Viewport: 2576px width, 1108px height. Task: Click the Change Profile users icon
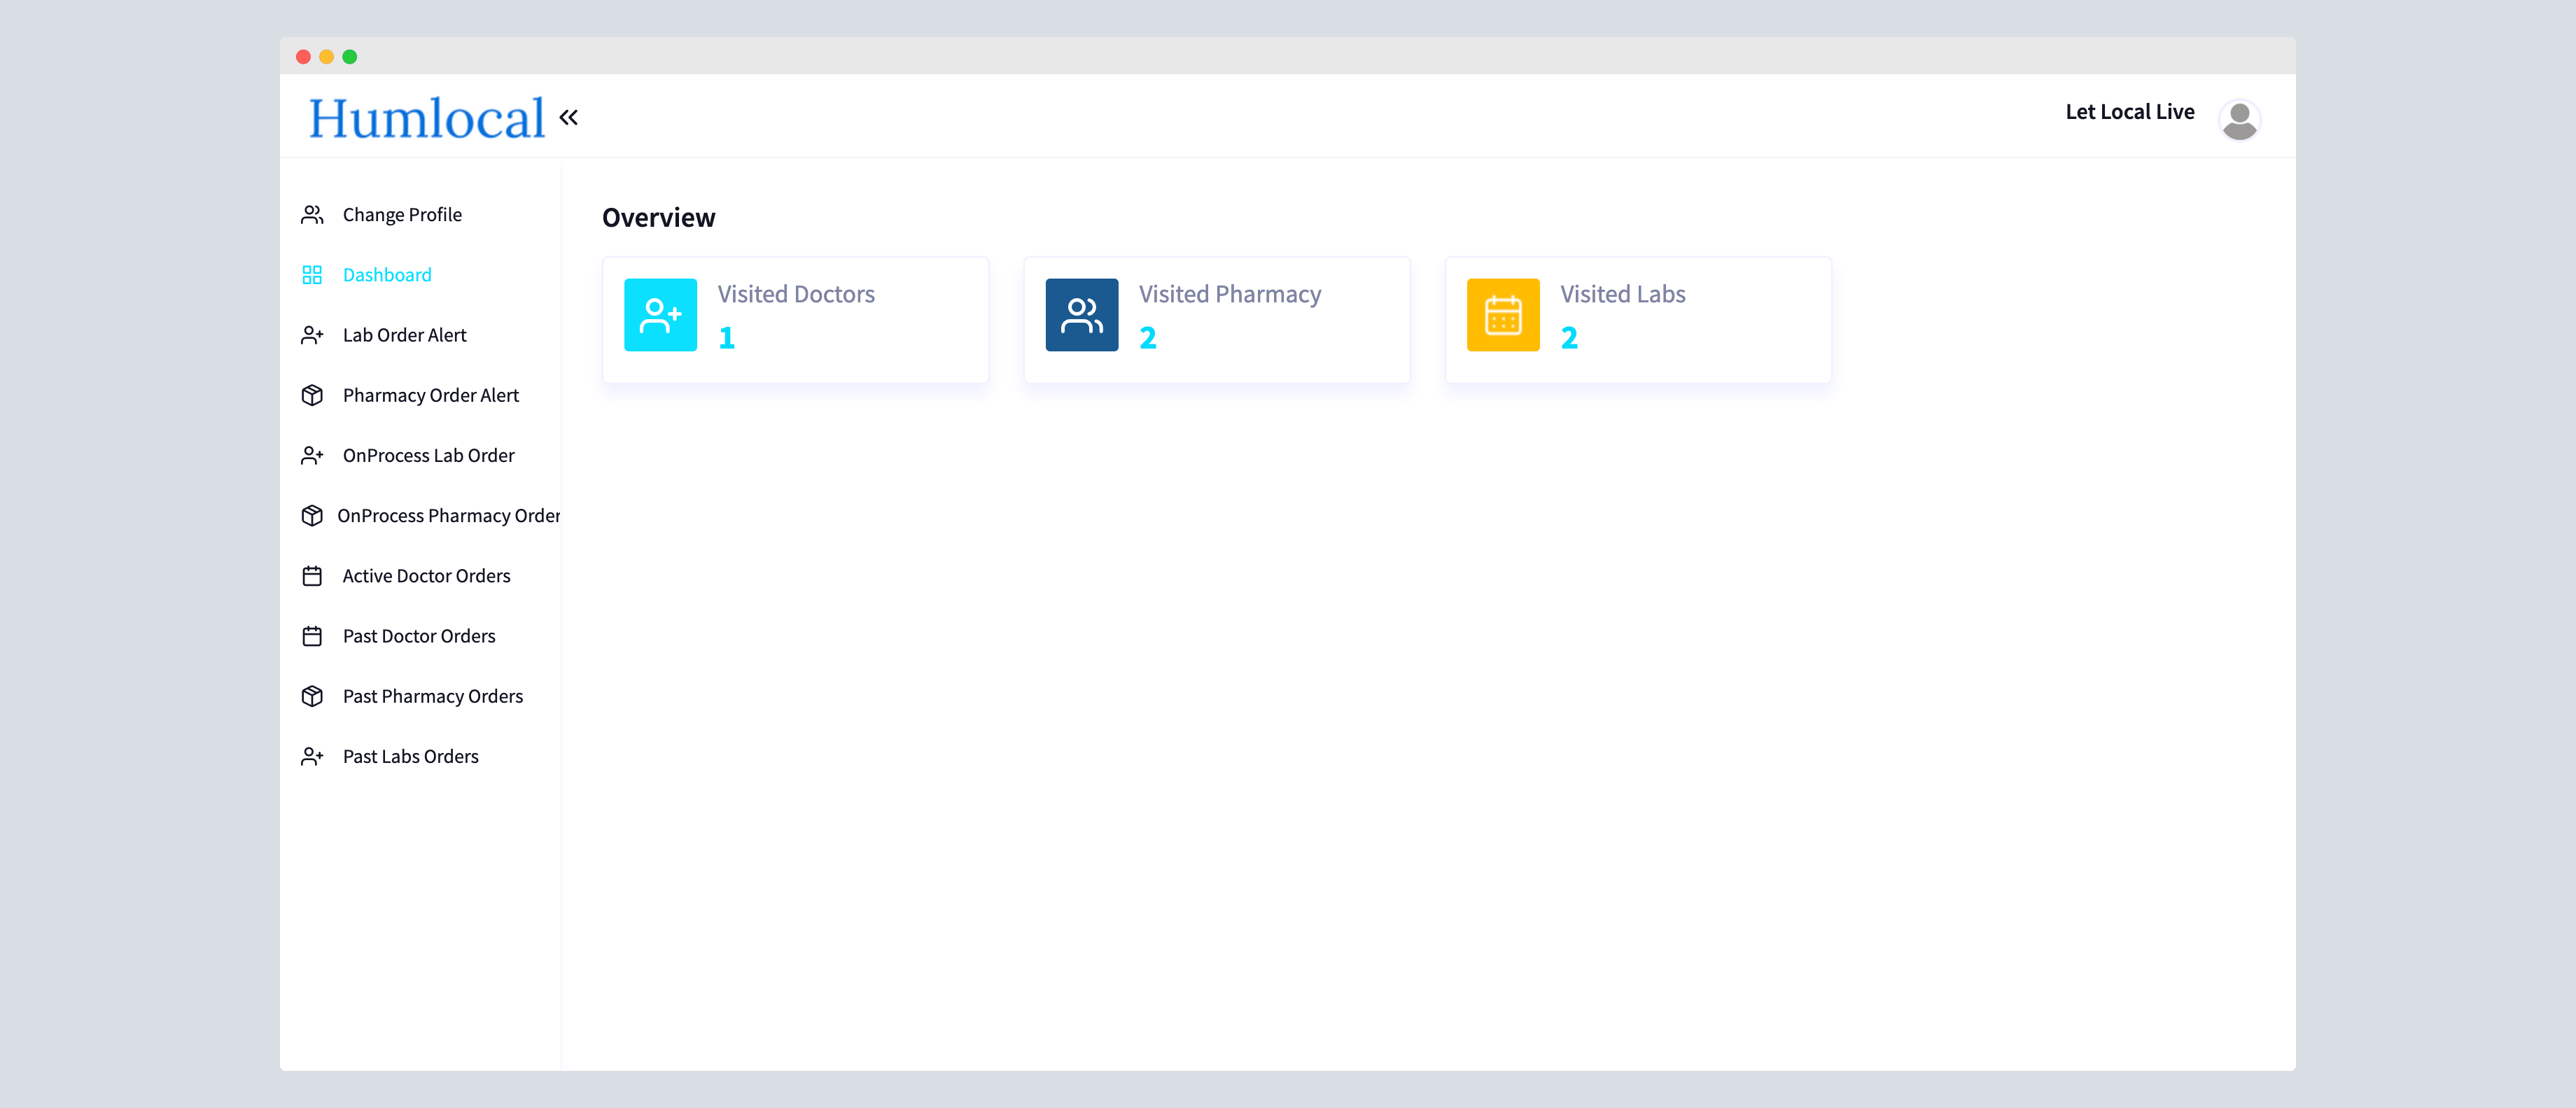pyautogui.click(x=312, y=215)
